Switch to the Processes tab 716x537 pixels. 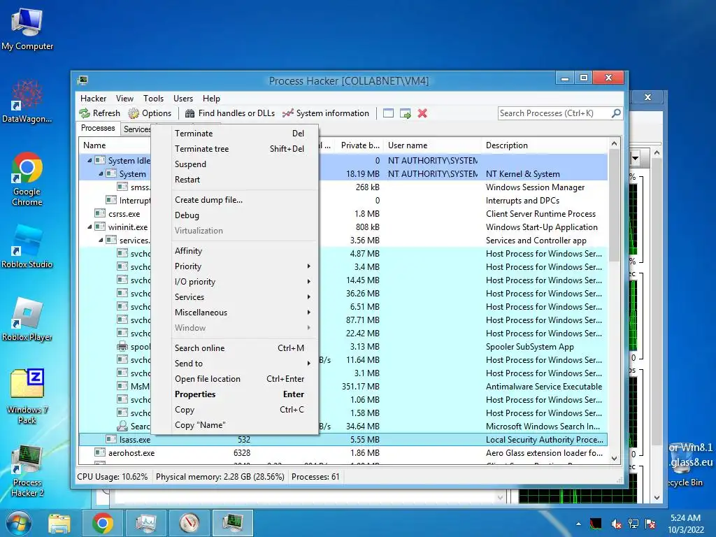98,128
